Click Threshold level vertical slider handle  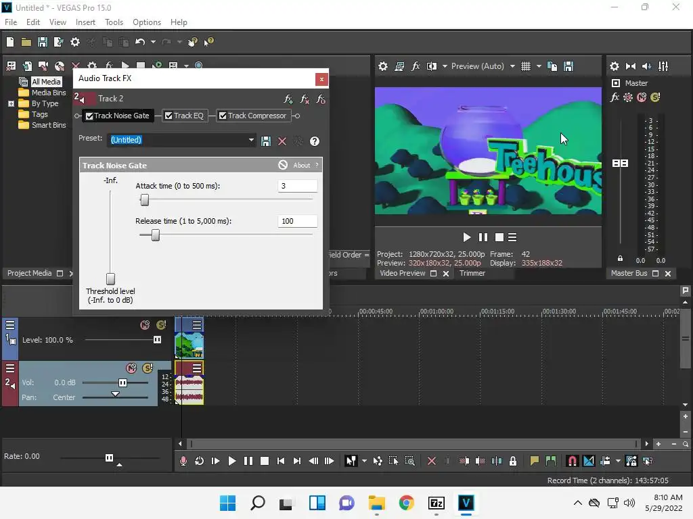pos(110,279)
